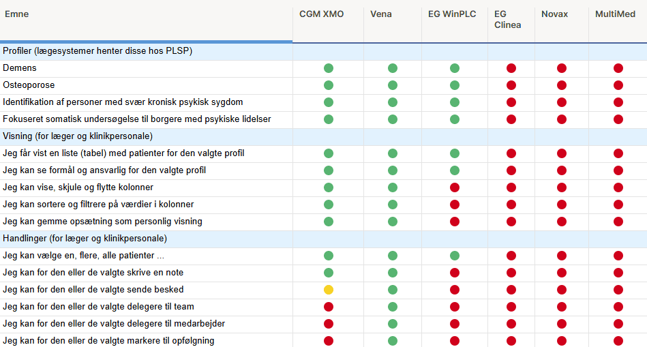Click the Novax dot for Fokuseret somatisk undersøgelse row
This screenshot has width=647, height=347.
pyautogui.click(x=562, y=119)
